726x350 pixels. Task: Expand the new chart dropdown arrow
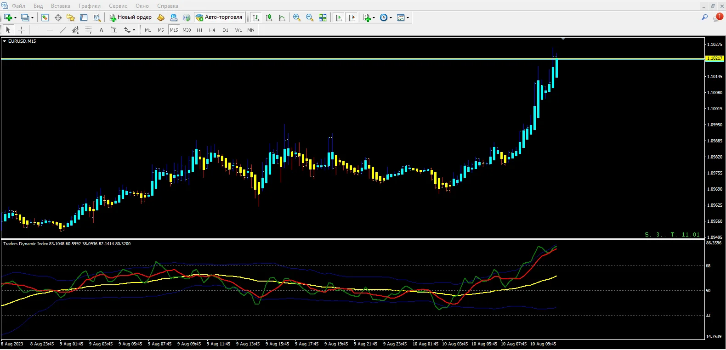tap(16, 18)
